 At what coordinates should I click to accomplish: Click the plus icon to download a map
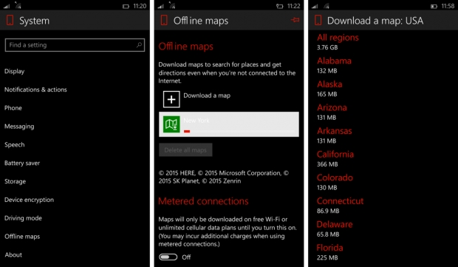[171, 99]
